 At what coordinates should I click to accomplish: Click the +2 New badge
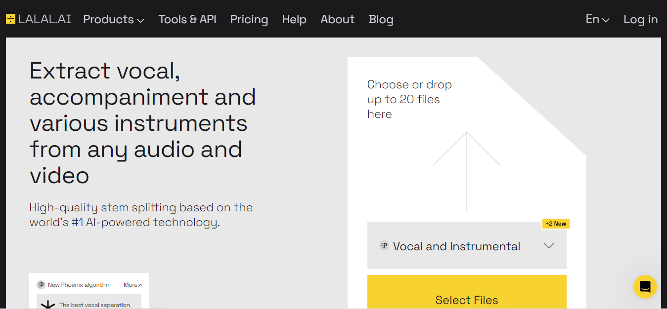(556, 224)
